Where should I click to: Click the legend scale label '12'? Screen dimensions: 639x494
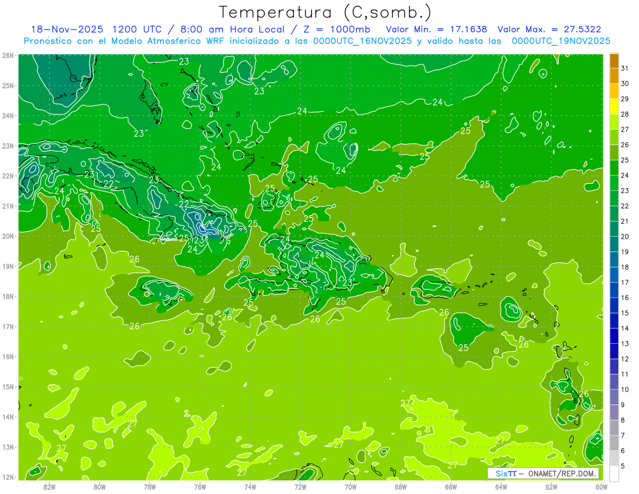click(625, 359)
